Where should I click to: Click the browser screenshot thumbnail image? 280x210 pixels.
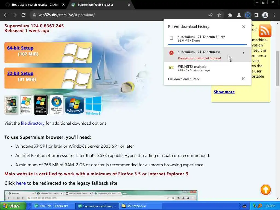(x=101, y=196)
